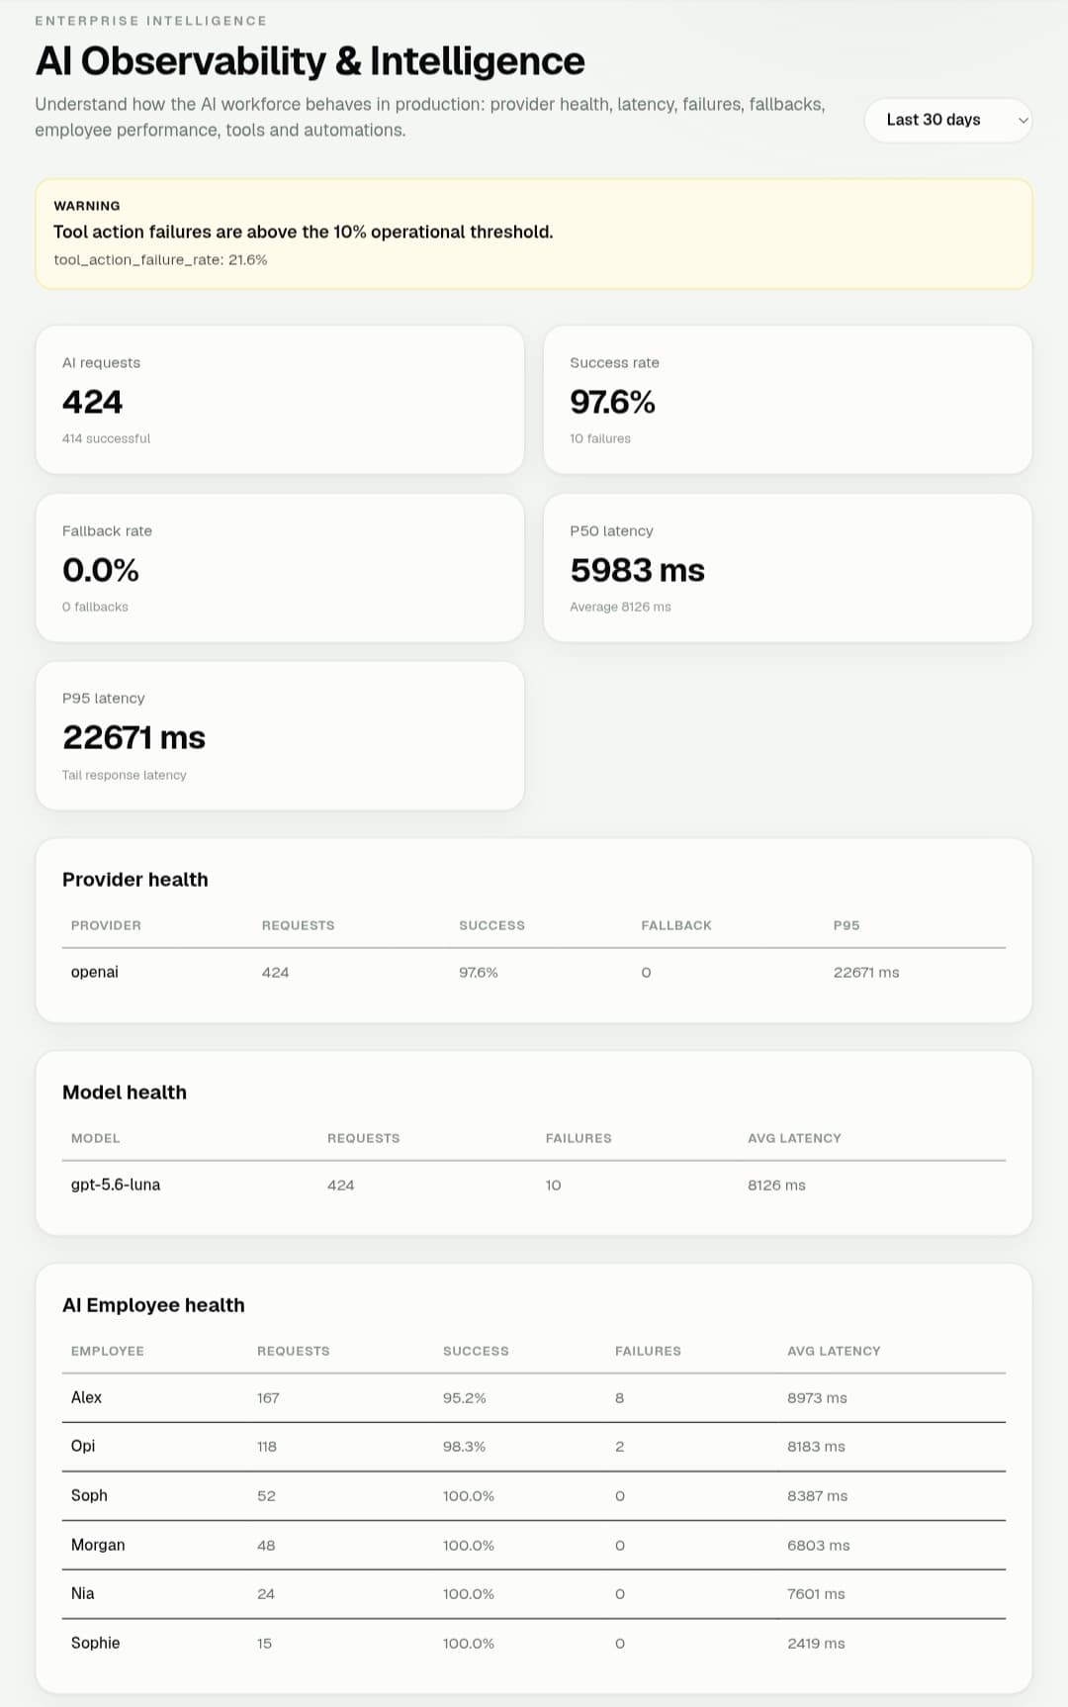Click the Success rate value 97.6%

tap(612, 402)
